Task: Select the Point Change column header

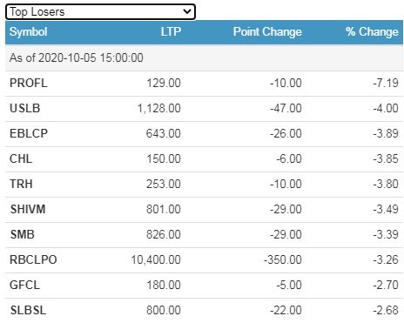Action: pyautogui.click(x=267, y=31)
